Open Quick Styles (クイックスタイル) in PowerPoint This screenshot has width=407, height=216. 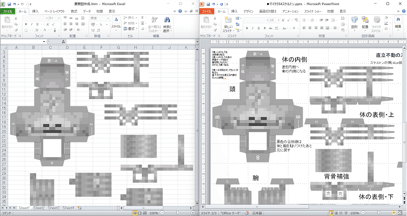(x=376, y=24)
